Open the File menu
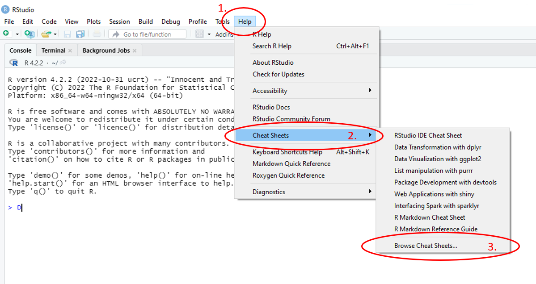536x284 pixels. 9,21
